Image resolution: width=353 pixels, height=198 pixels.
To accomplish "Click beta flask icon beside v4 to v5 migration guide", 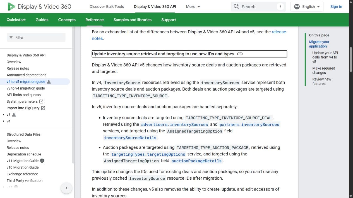I will click(49, 82).
